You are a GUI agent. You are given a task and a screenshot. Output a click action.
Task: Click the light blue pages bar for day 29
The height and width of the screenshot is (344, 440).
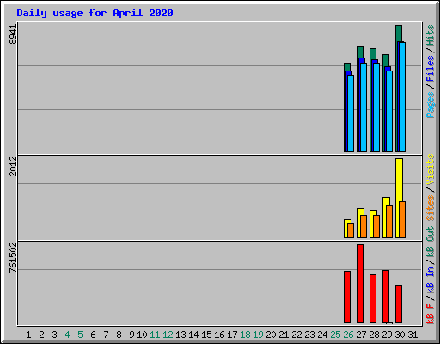tap(389, 111)
